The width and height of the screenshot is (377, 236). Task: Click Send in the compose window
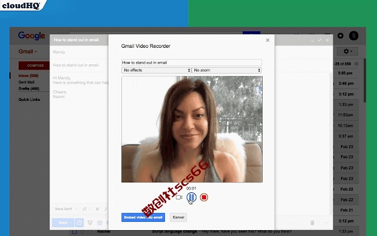coord(63,222)
